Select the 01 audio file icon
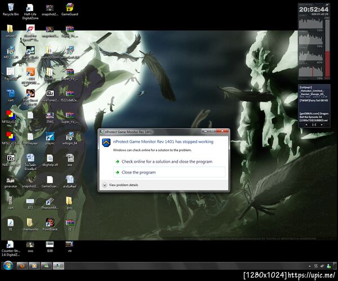The image size is (338, 281). (11, 225)
